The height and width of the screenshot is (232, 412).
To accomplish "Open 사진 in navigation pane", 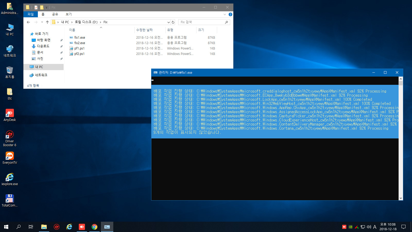I will pos(40,59).
